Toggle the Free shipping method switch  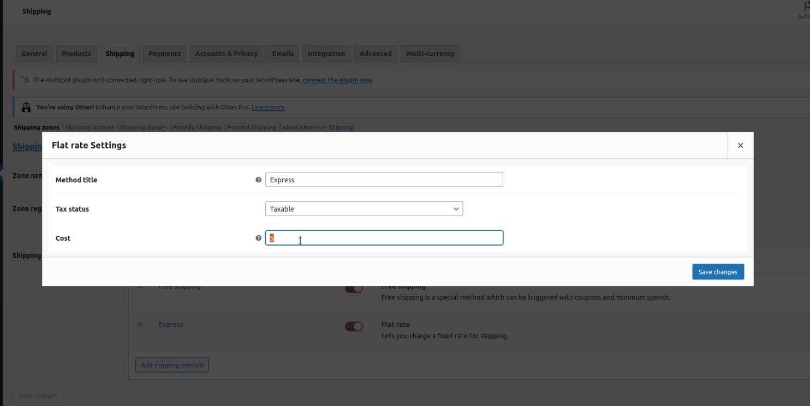pos(354,289)
